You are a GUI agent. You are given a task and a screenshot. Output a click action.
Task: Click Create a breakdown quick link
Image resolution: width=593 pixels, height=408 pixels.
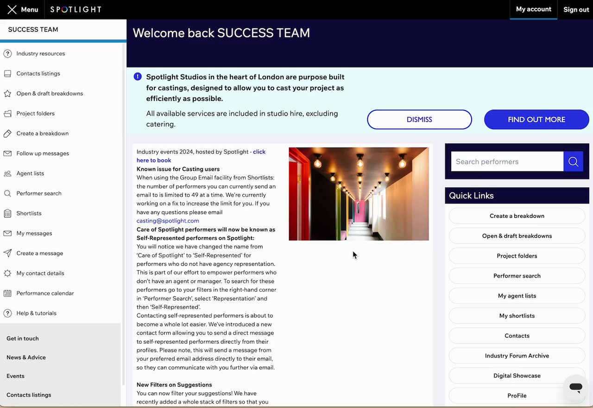pos(517,216)
